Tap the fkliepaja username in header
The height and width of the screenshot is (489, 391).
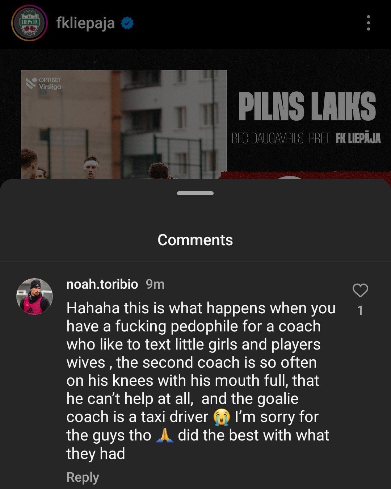pos(85,23)
